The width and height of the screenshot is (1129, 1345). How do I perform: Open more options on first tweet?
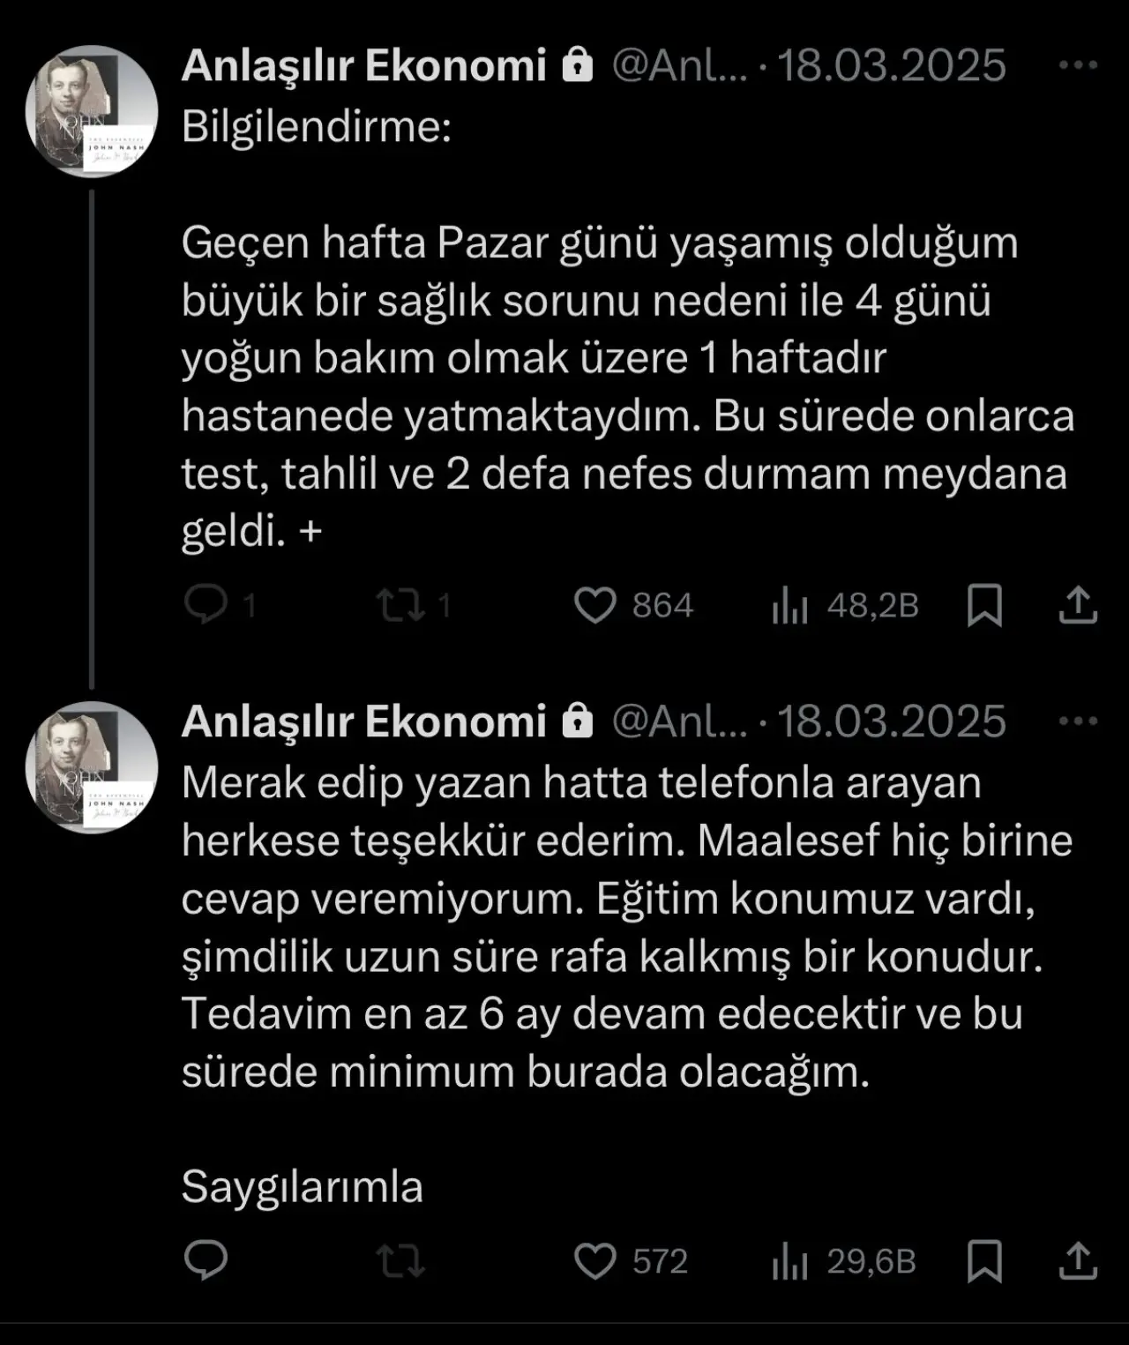pyautogui.click(x=1077, y=65)
